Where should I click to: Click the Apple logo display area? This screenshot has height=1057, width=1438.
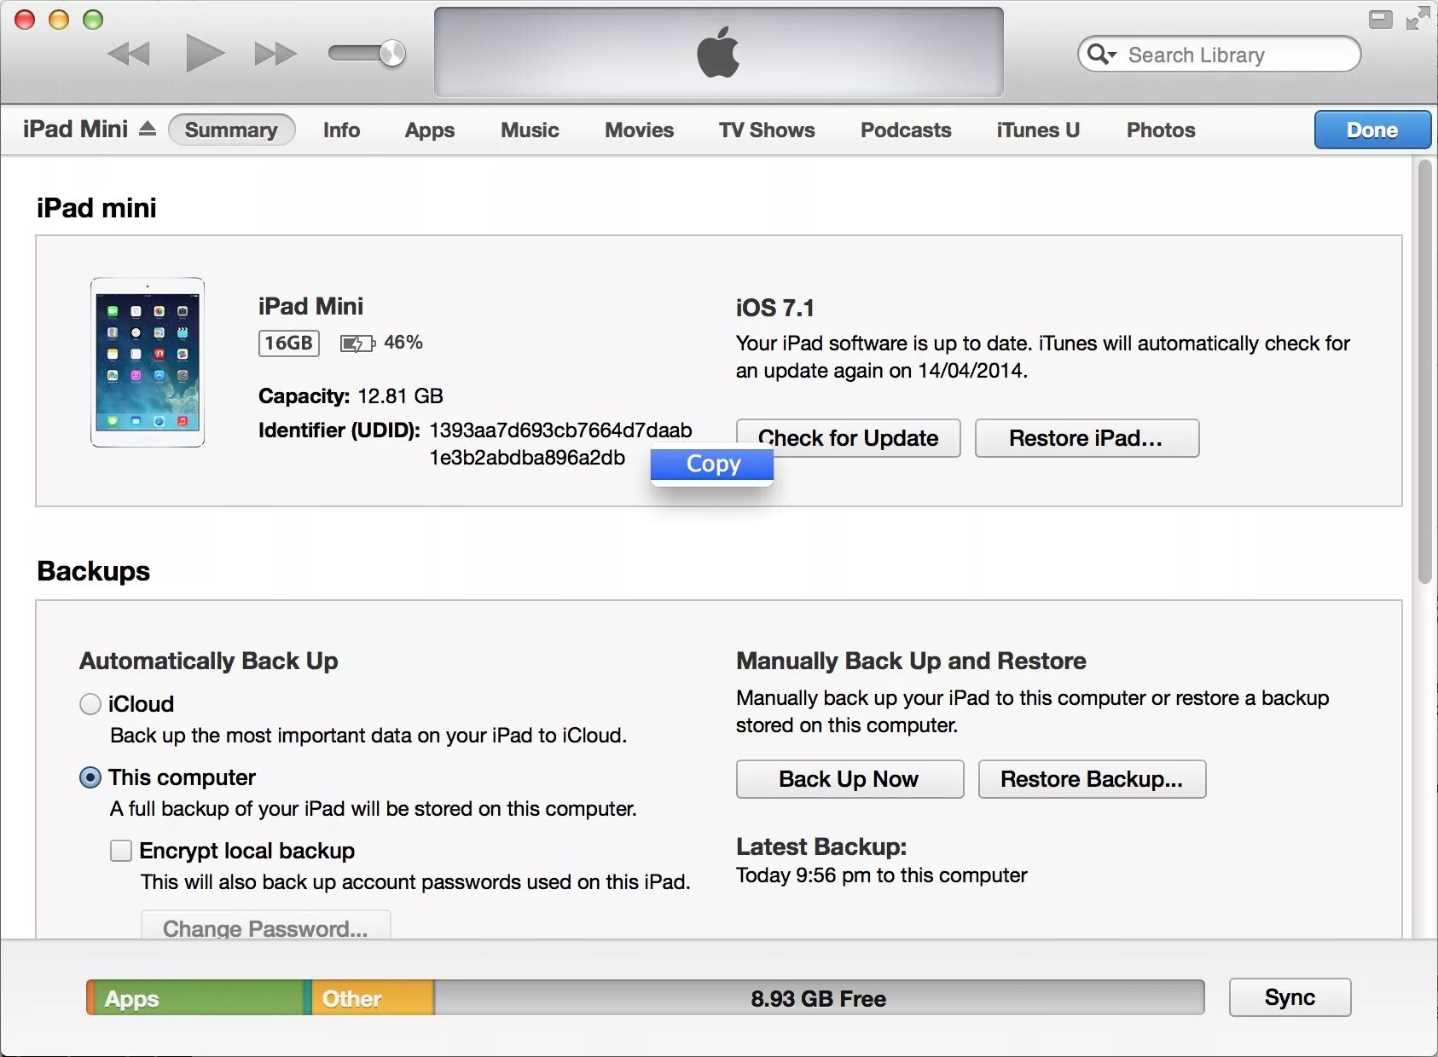(718, 53)
